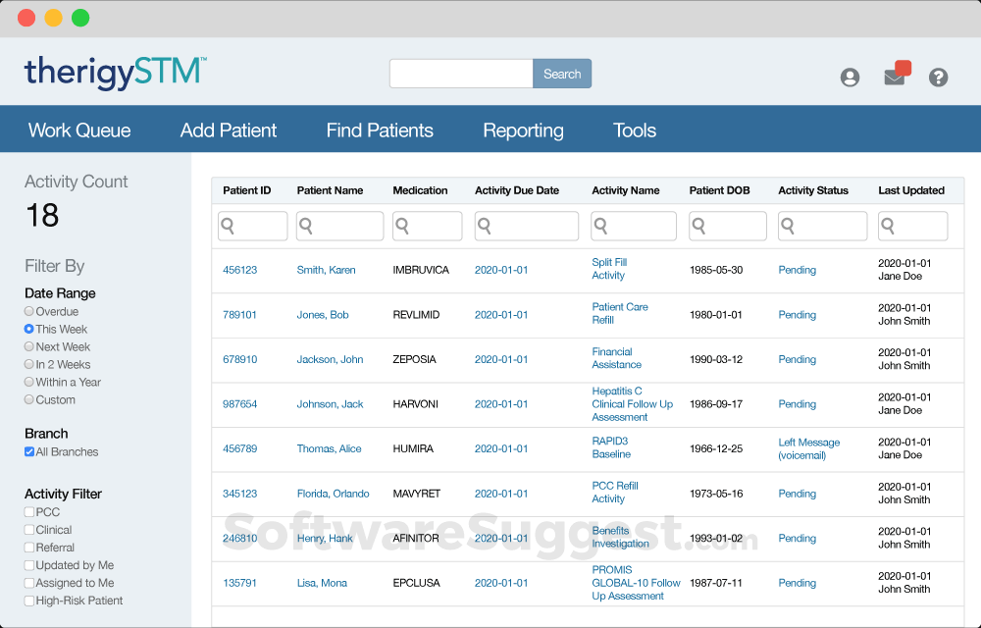981x628 pixels.
Task: Select the Overdue date range option
Action: point(29,312)
